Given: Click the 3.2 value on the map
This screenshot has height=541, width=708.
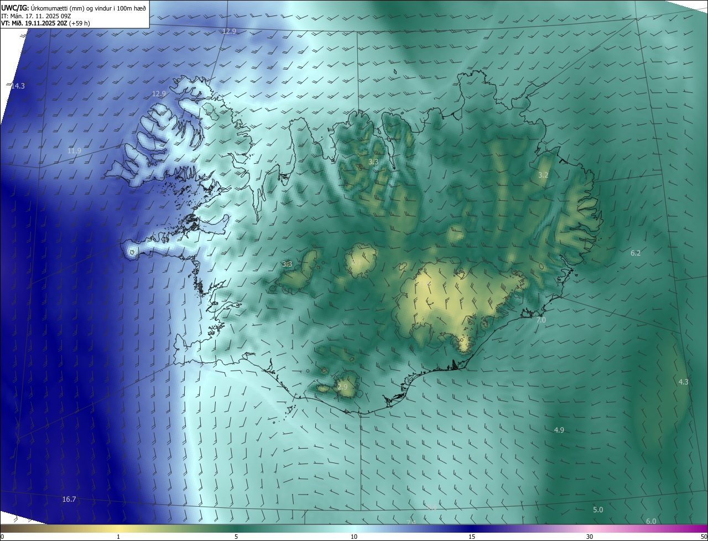Looking at the screenshot, I should pyautogui.click(x=543, y=175).
